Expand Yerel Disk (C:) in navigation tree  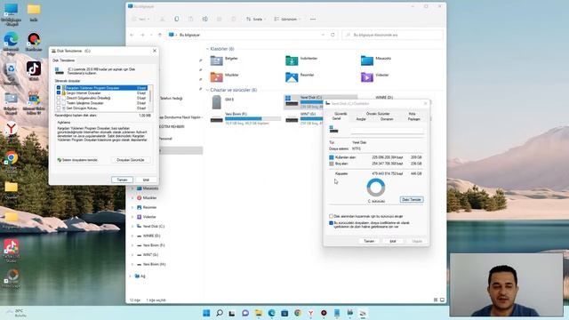[x=132, y=227]
